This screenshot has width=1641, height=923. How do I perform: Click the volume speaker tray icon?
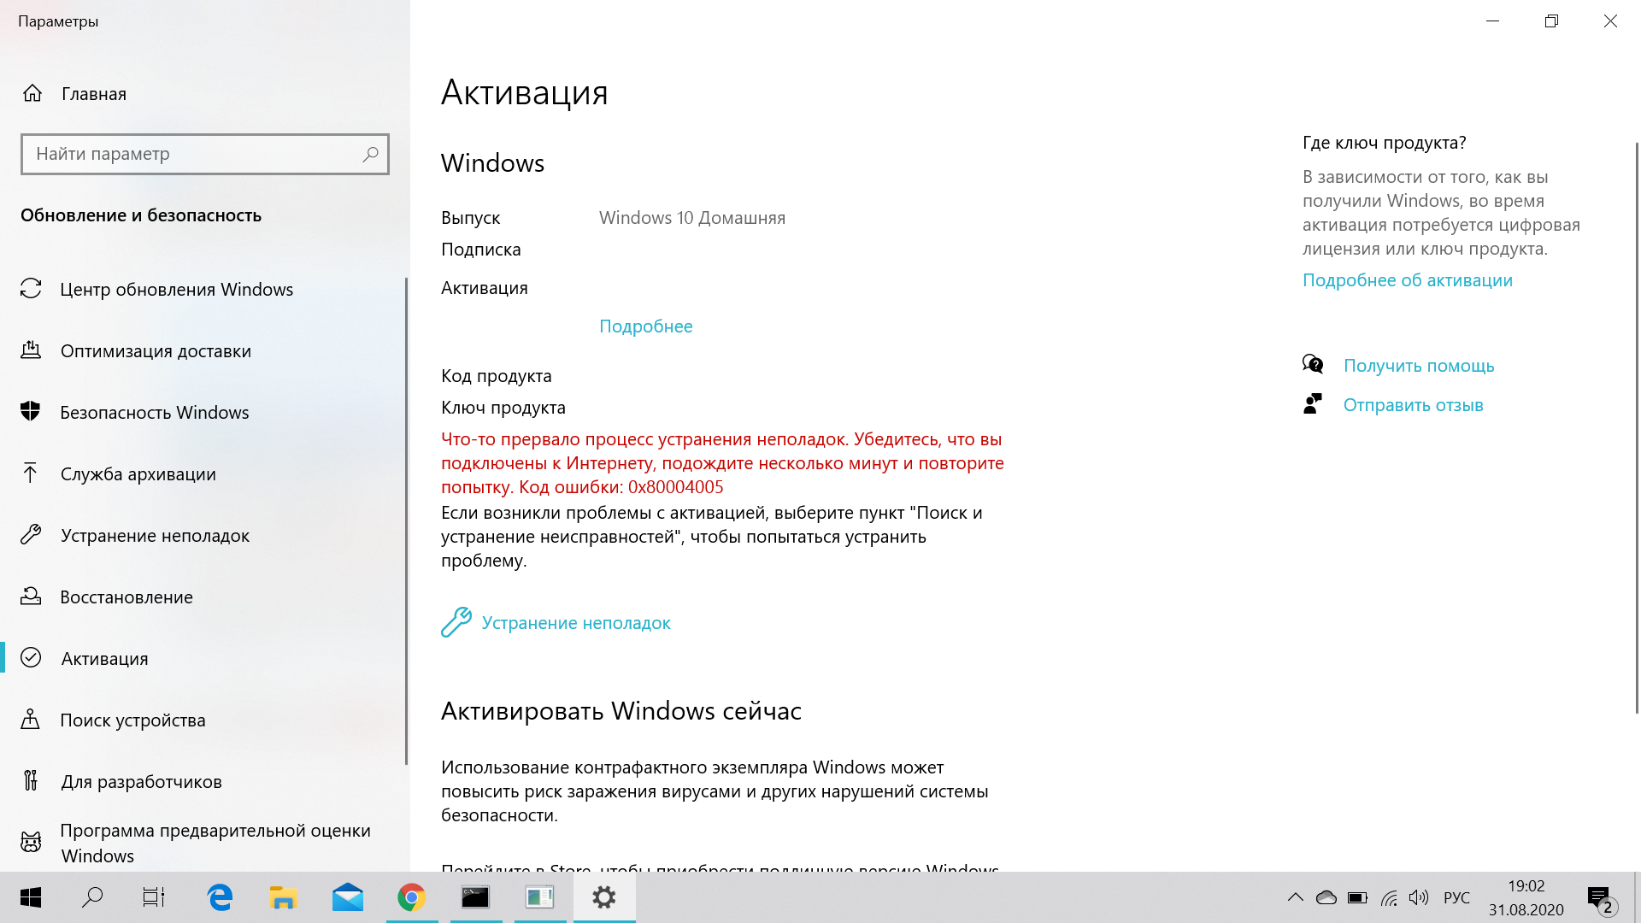(1419, 897)
